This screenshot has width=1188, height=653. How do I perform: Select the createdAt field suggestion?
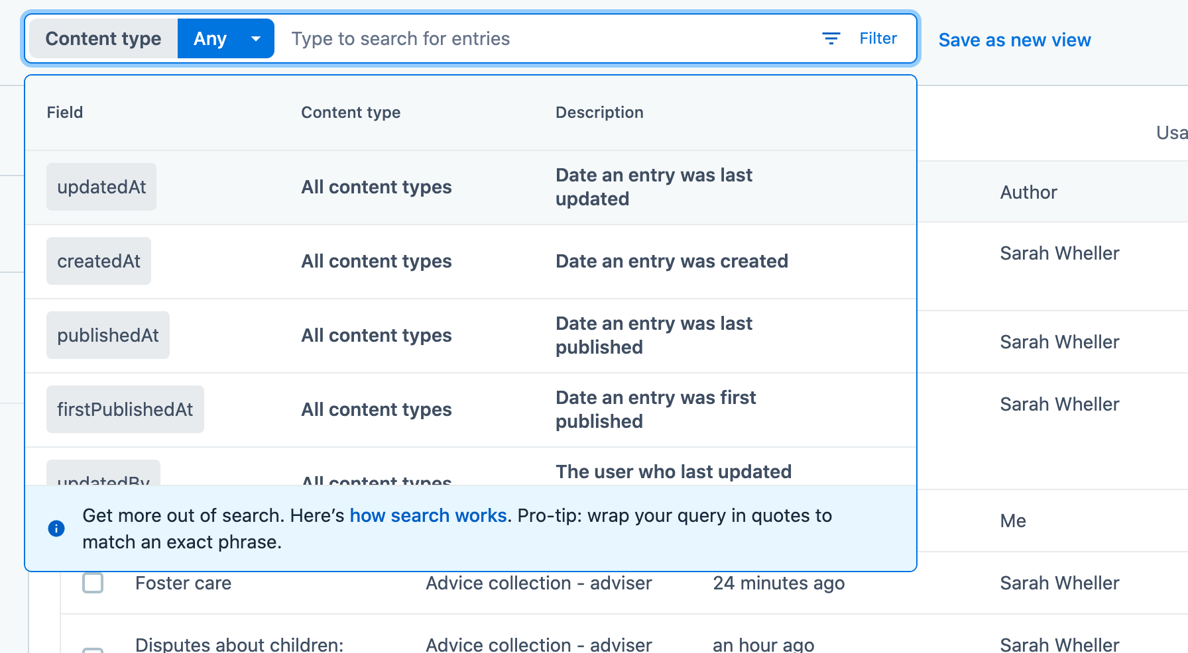[99, 261]
